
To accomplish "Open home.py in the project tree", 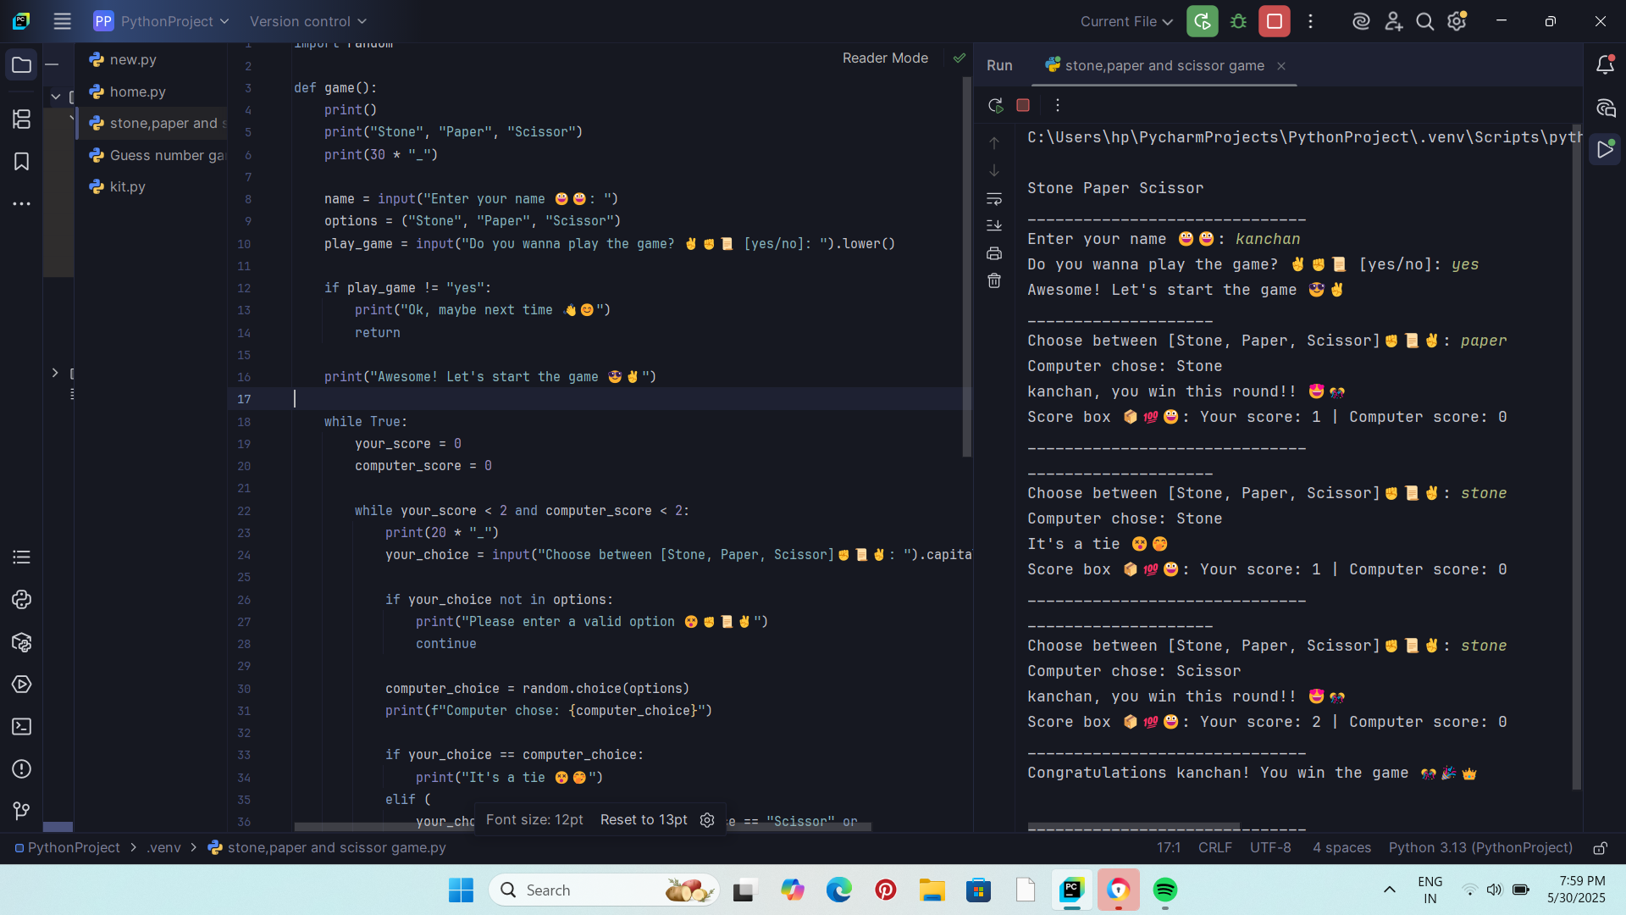I will [137, 91].
